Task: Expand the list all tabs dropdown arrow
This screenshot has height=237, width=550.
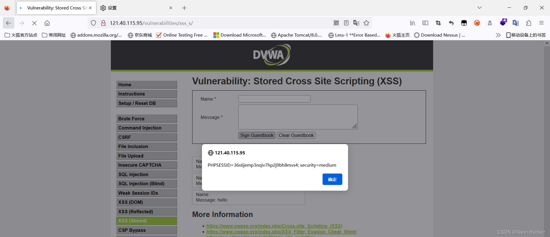Action: coord(480,8)
